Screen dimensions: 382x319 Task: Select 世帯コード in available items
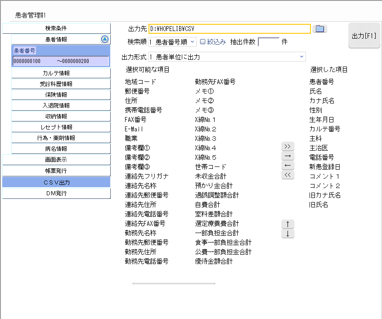point(211,167)
